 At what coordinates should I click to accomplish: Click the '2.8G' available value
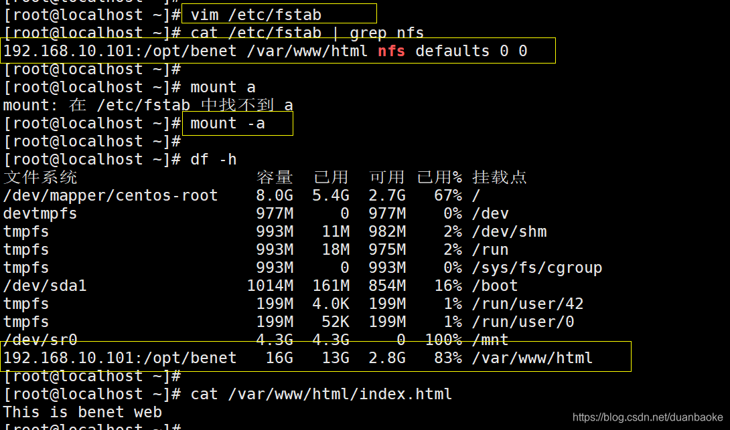click(x=387, y=358)
